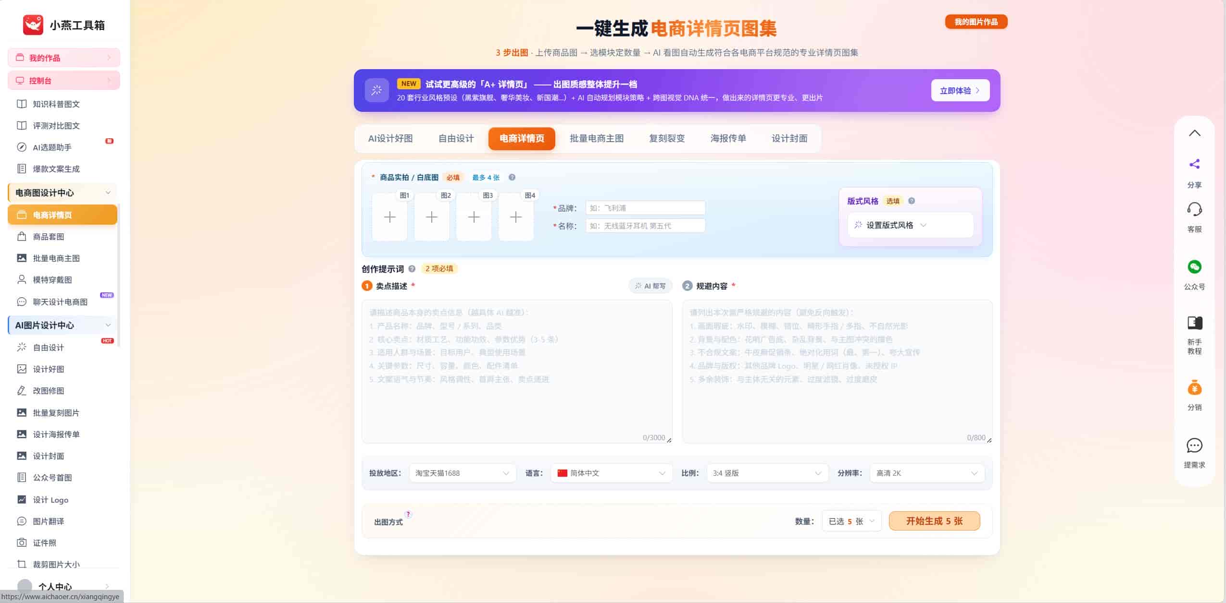The width and height of the screenshot is (1226, 603).
Task: Switch to 海报传单 tab
Action: coord(728,139)
